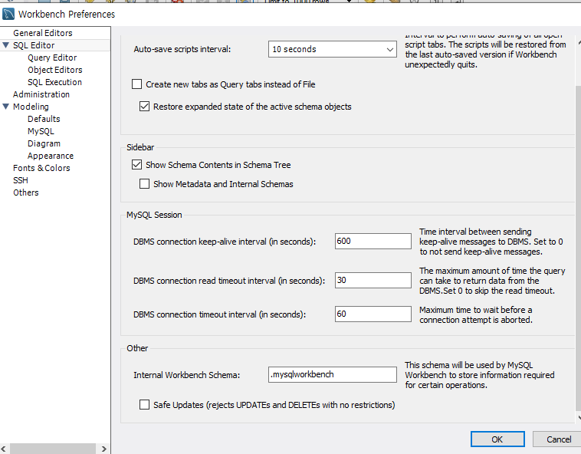Image resolution: width=581 pixels, height=454 pixels.
Task: Select Others preferences page
Action: point(25,192)
